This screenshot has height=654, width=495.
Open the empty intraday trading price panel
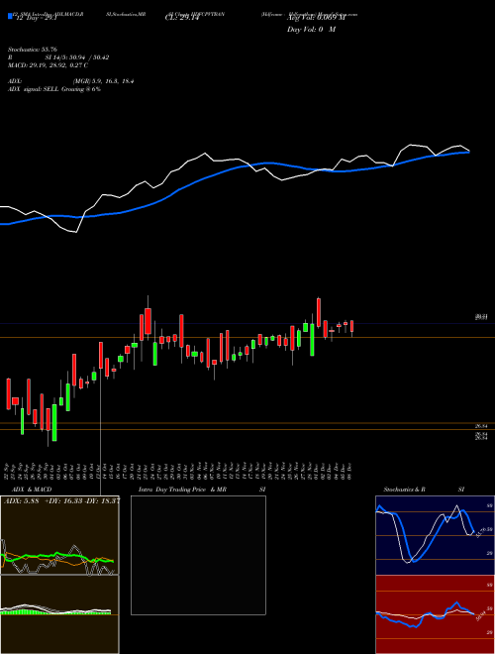[198, 555]
